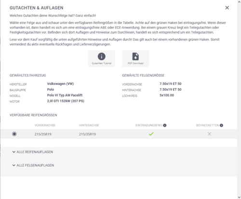Image resolution: width=241 pixels, height=199 pixels.
Task: Click the grey cross under Schneeketten
Action: [x=209, y=134]
